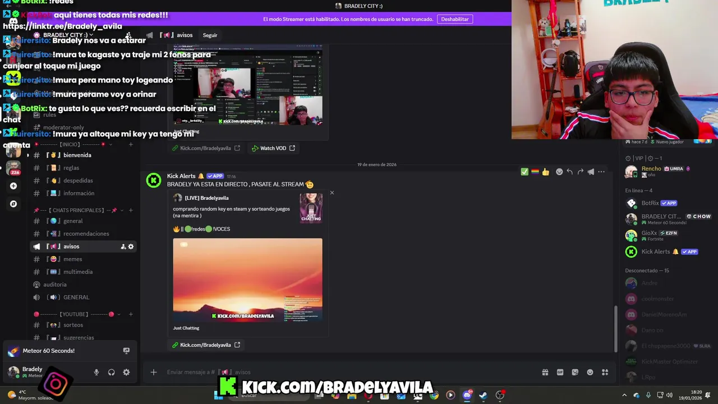Open the weather widget showing 4°C
718x404 pixels.
[31, 395]
